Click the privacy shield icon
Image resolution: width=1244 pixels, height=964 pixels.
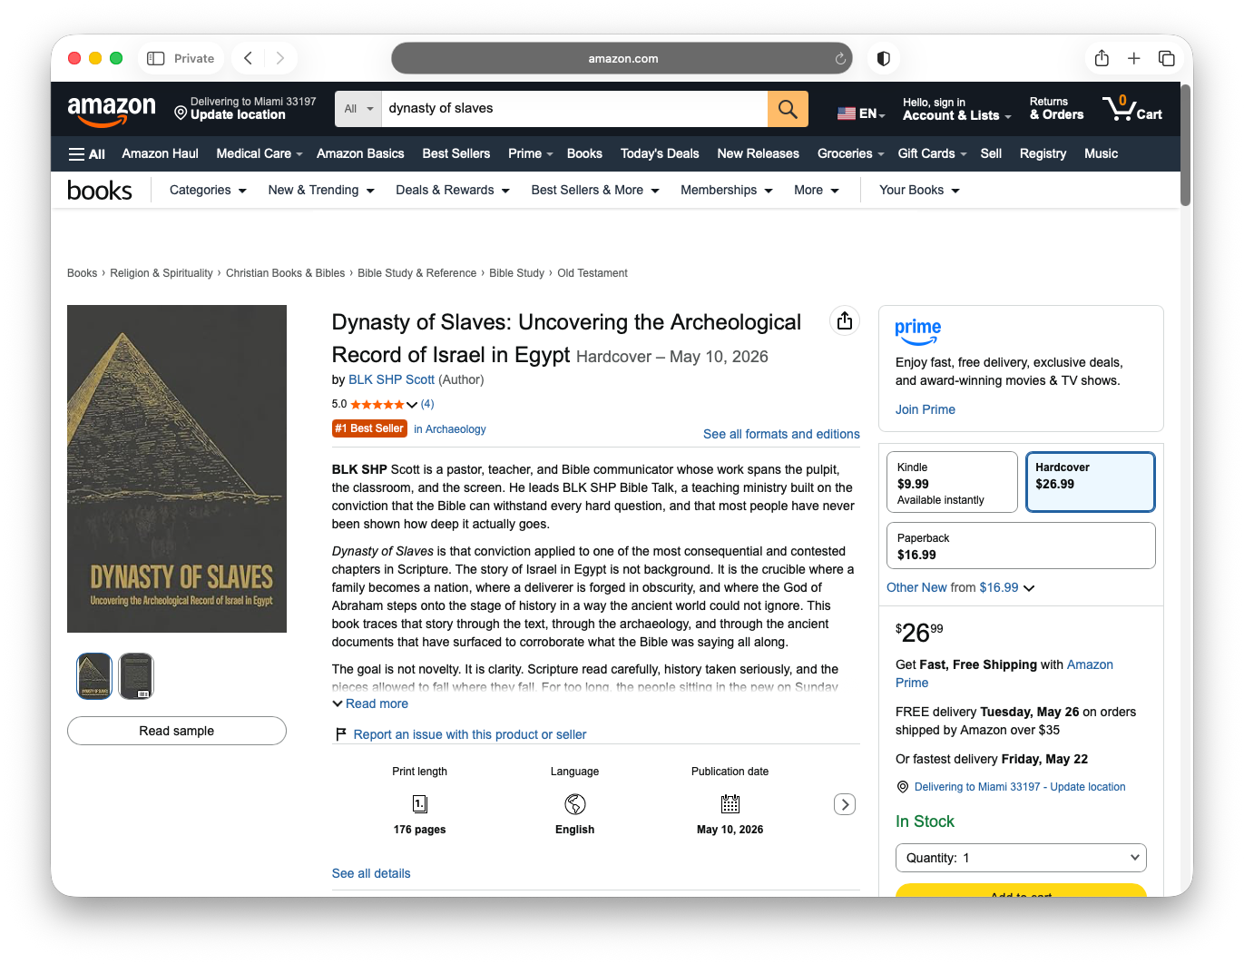pyautogui.click(x=883, y=58)
